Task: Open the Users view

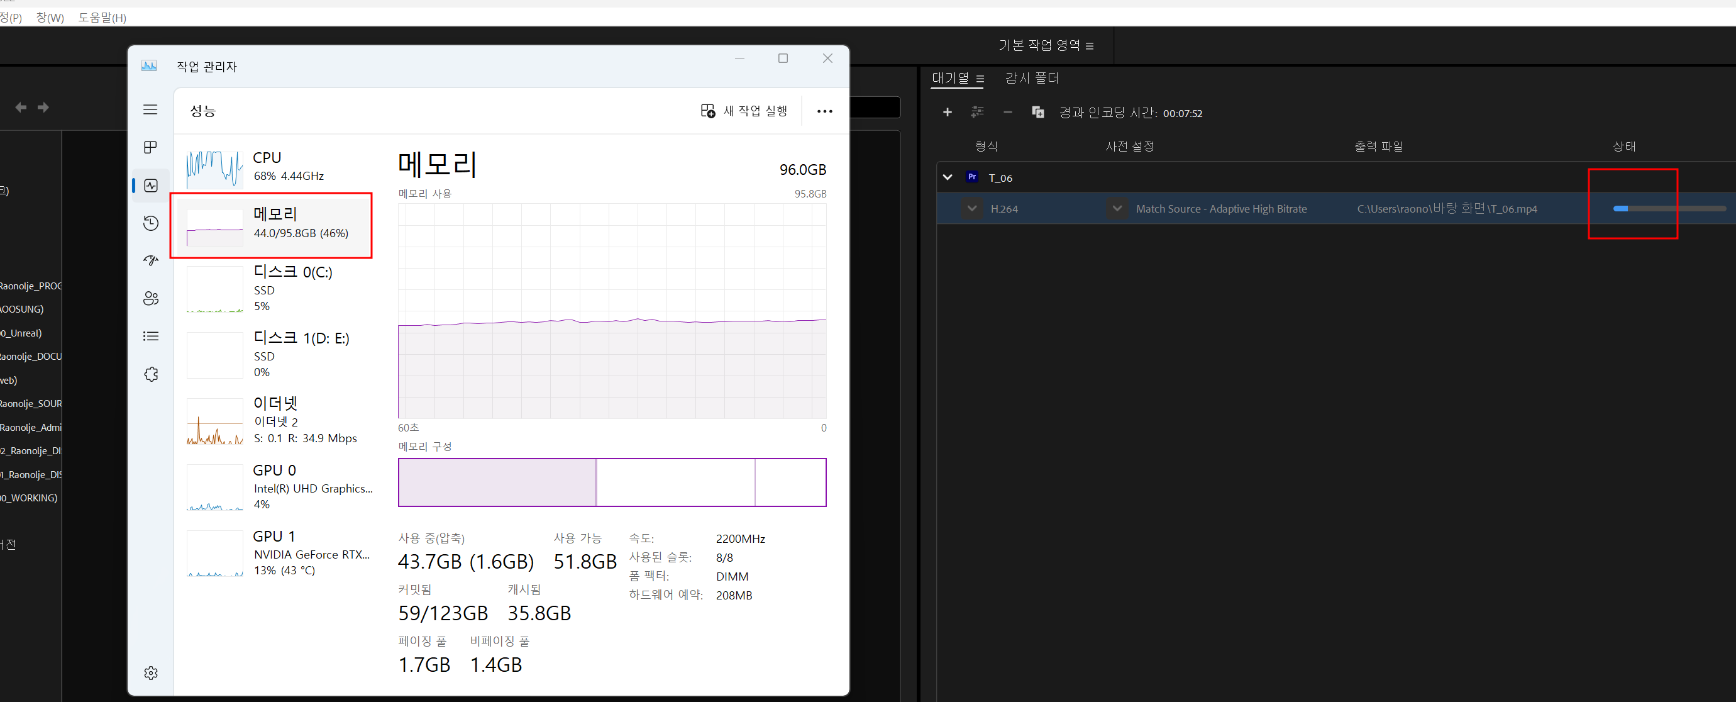Action: 150,299
